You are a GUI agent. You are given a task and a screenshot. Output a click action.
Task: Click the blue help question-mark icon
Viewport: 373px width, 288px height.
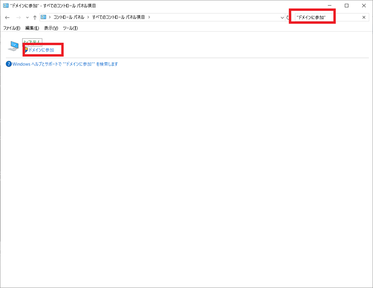[x=9, y=64]
